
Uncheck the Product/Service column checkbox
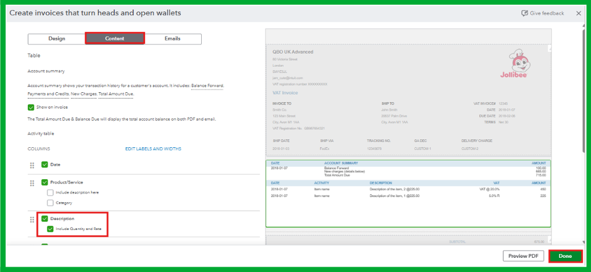[x=44, y=182]
